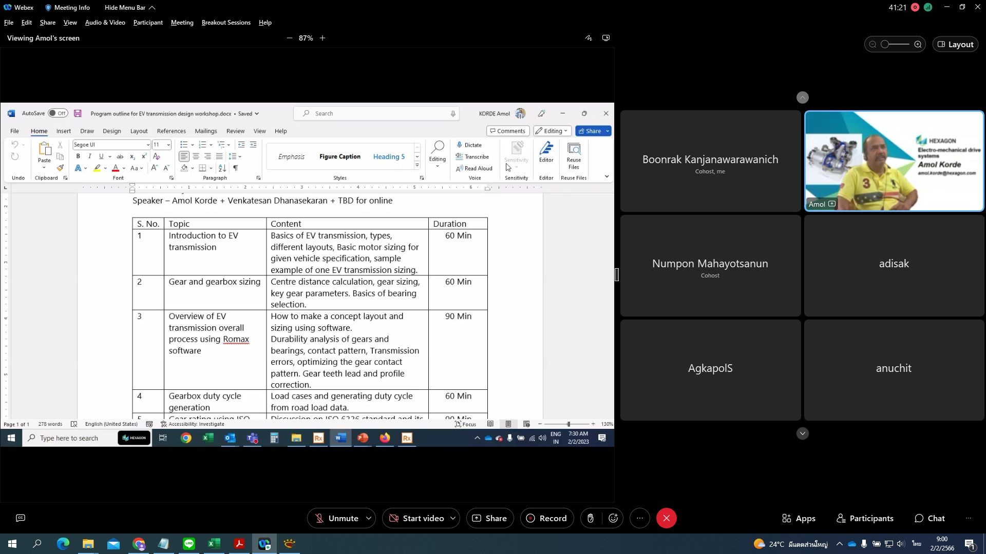Toggle show paragraph marks pilcrow icon

235,168
